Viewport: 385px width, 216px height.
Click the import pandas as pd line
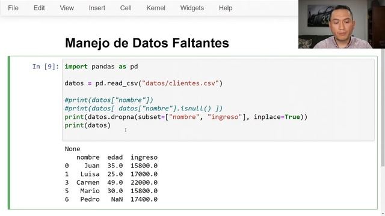point(101,67)
